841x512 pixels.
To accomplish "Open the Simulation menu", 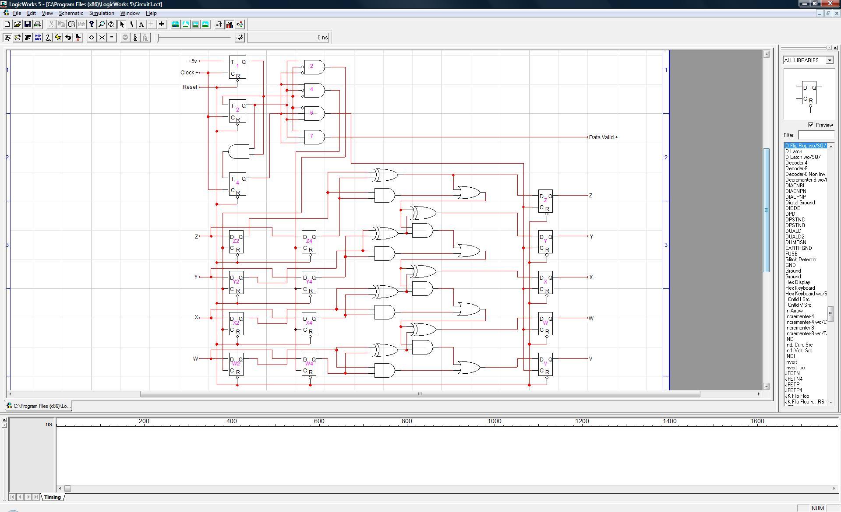I will pyautogui.click(x=102, y=13).
